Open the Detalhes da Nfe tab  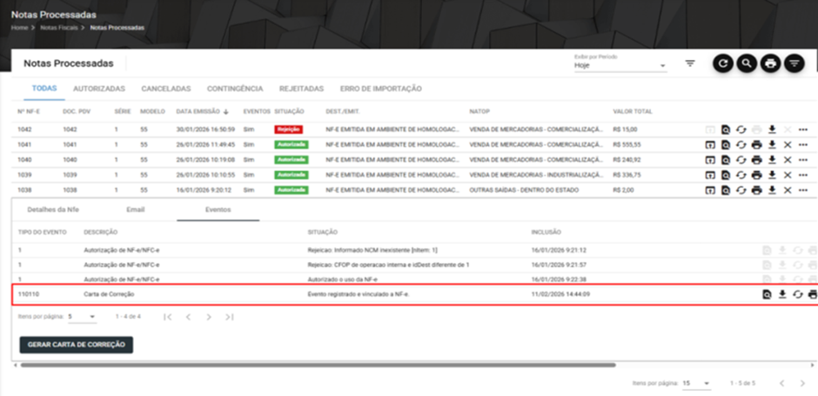[x=53, y=209]
